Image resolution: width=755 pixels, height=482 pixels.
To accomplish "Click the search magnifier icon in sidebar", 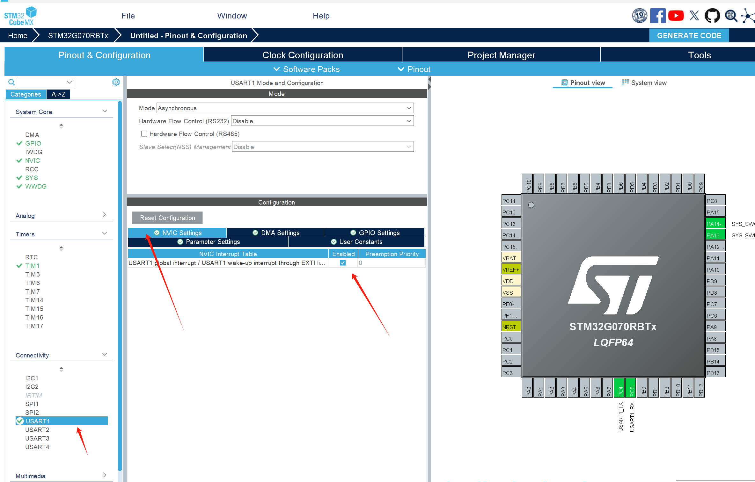I will (11, 82).
